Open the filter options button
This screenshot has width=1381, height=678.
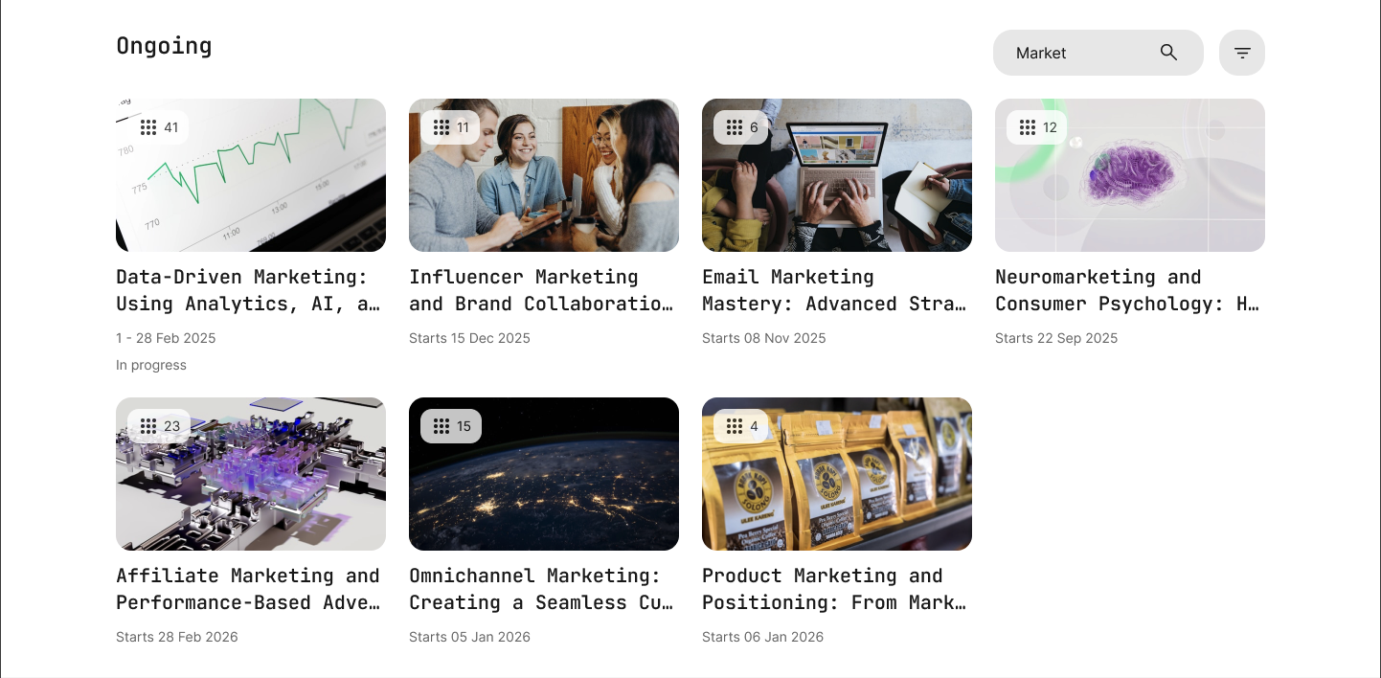(x=1242, y=53)
